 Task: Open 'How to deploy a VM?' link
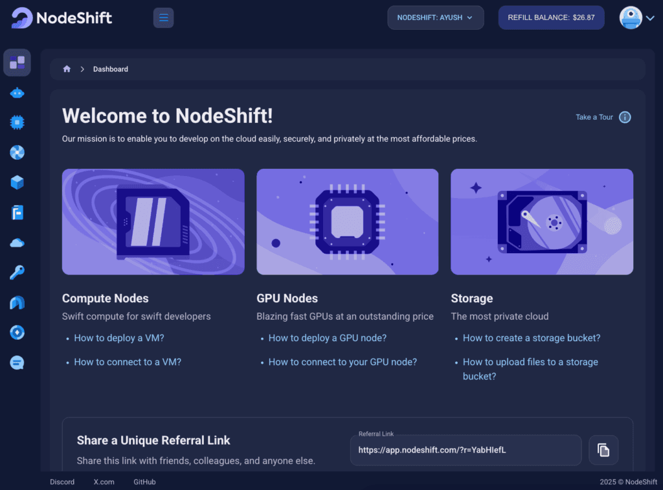119,338
